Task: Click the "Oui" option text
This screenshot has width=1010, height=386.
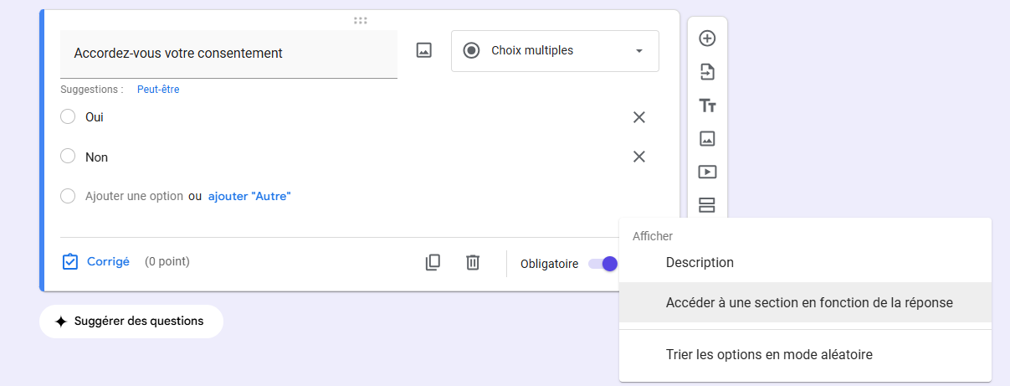Action: (95, 117)
